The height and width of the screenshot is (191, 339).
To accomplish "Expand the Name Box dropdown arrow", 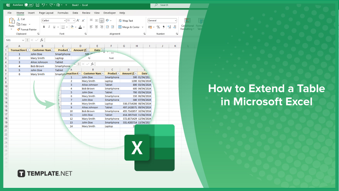I will [23, 40].
